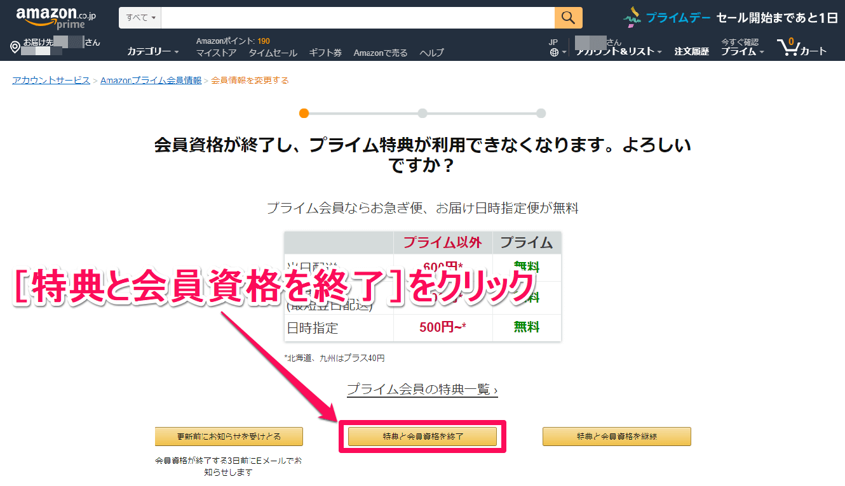Expand the カテゴリー menu
This screenshot has width=845, height=486.
coord(153,52)
